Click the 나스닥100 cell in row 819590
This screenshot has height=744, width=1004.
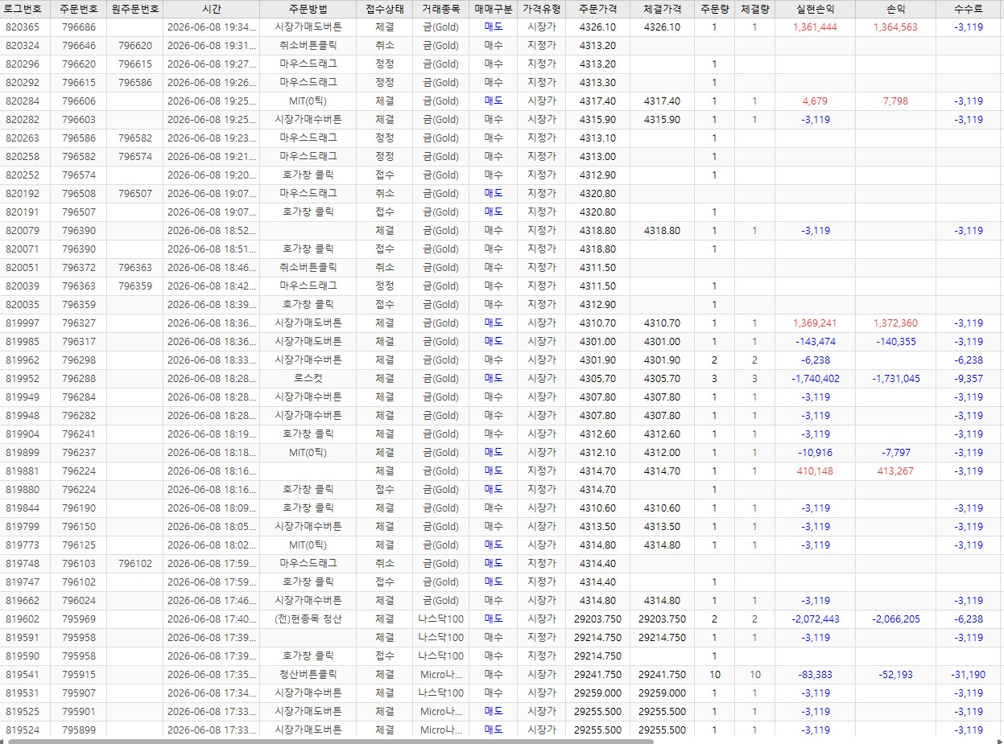pyautogui.click(x=440, y=656)
